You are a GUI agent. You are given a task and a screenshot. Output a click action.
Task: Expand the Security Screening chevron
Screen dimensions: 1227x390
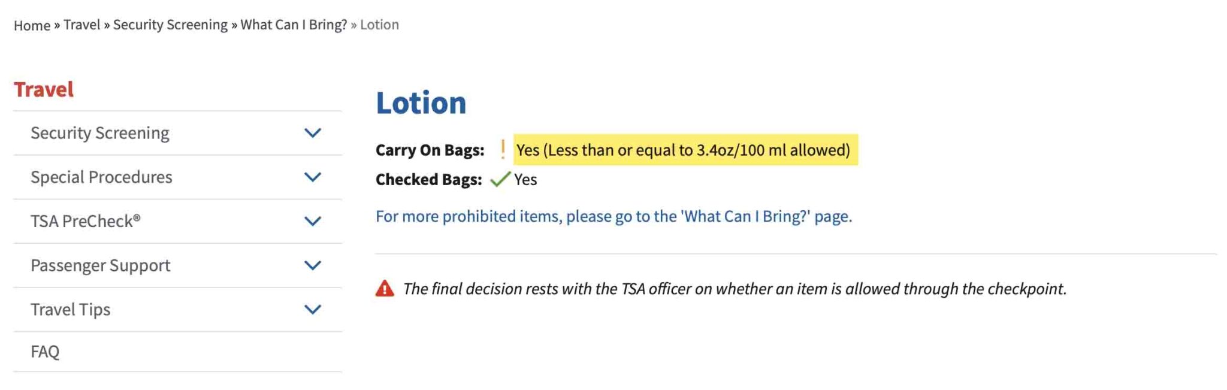[313, 133]
